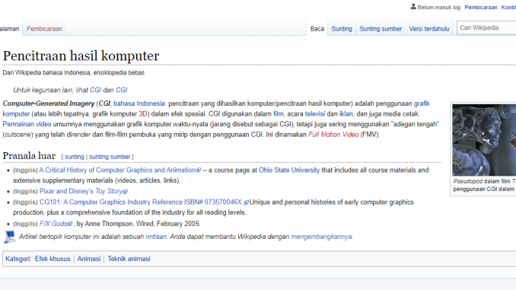Open Pixar and Disney's Toy Story link
516x290 pixels.
(83, 191)
